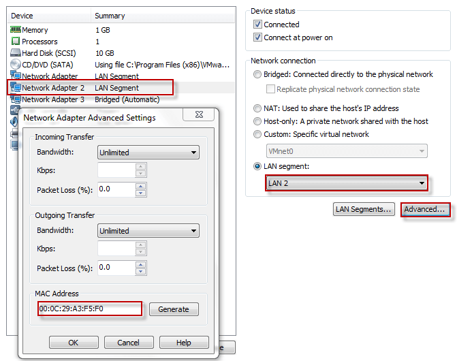This screenshot has height=361, width=457.
Task: Expand the Outgoing Transfer Bandwidth dropdown
Action: point(148,231)
